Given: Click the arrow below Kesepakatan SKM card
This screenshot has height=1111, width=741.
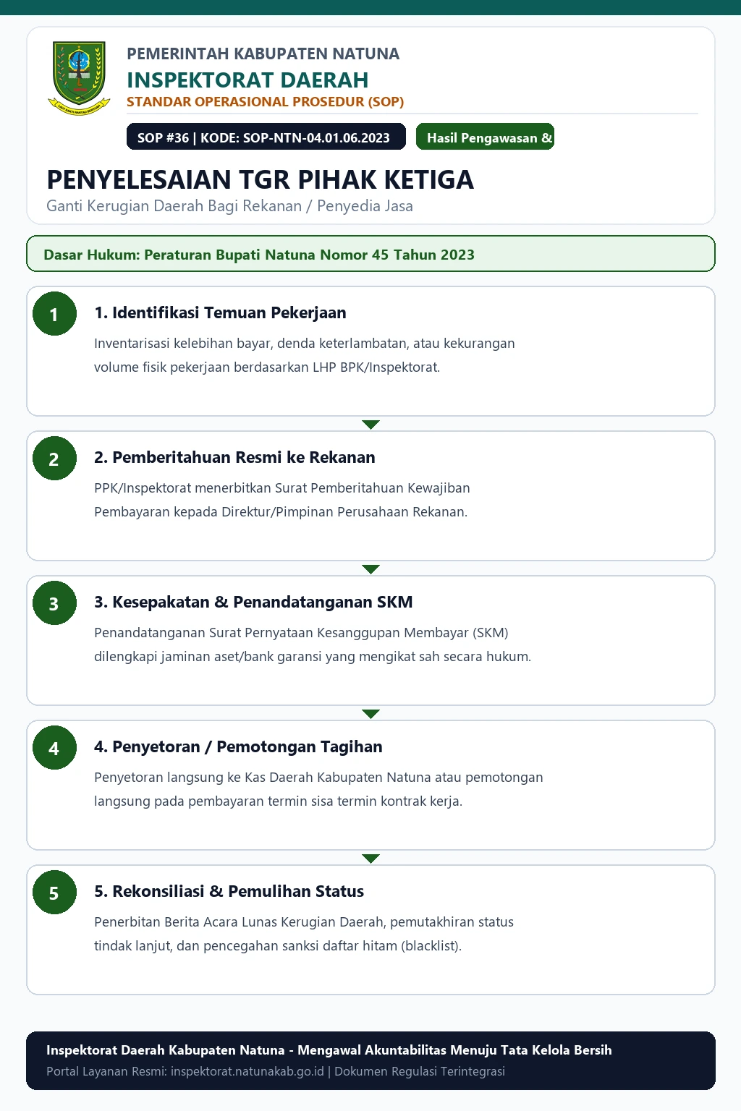Looking at the screenshot, I should [x=370, y=714].
